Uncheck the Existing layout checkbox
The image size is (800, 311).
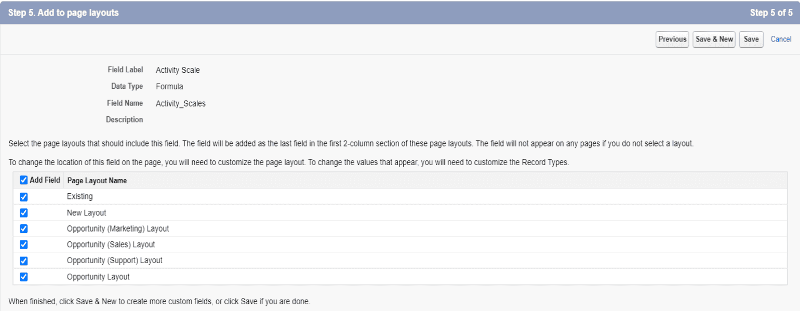coord(23,197)
